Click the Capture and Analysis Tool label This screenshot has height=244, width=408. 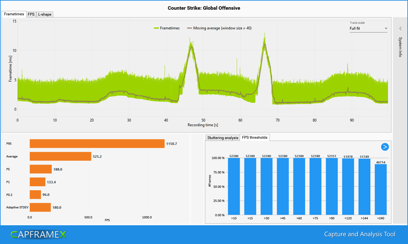[x=359, y=234]
